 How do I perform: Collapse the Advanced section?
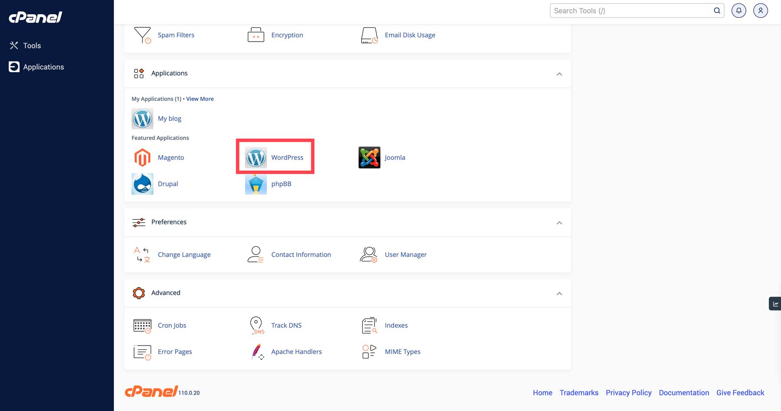(559, 293)
